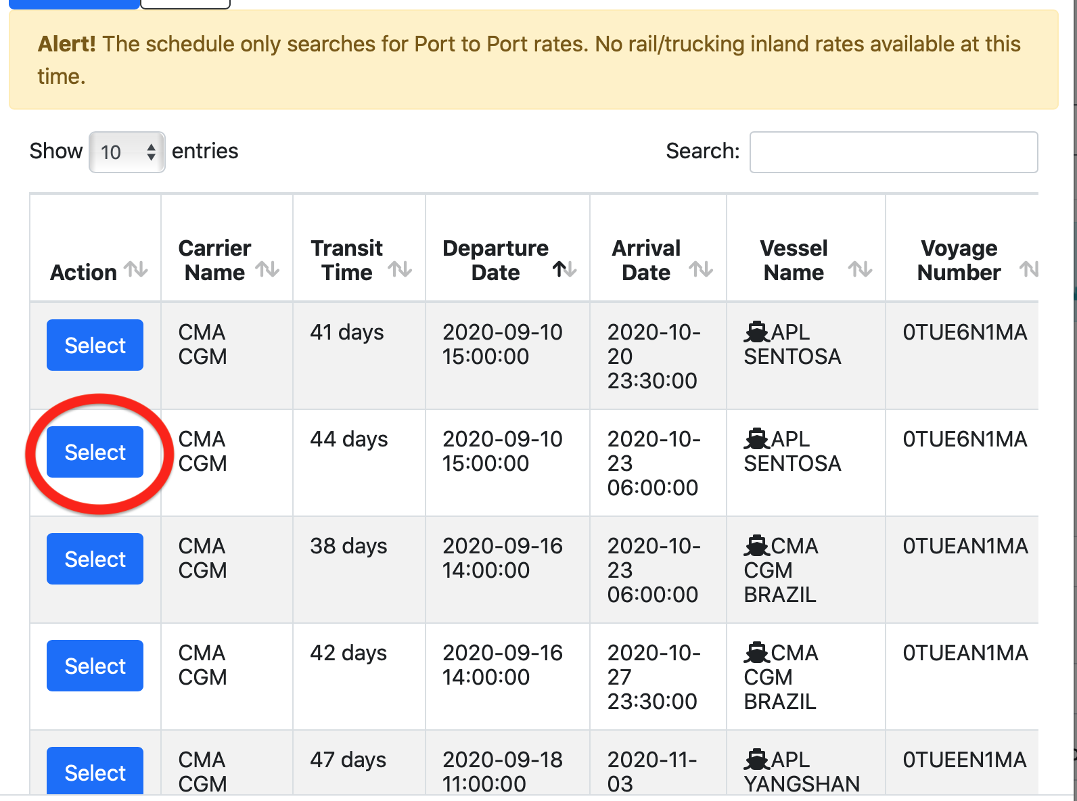Screen dimensions: 1077x801
Task: Sort by Transit Time column arrows
Action: click(x=400, y=270)
